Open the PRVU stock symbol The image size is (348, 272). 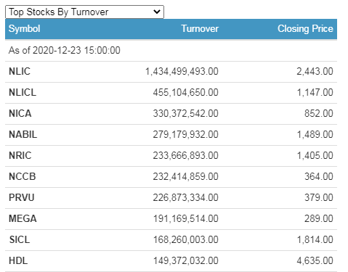point(22,197)
